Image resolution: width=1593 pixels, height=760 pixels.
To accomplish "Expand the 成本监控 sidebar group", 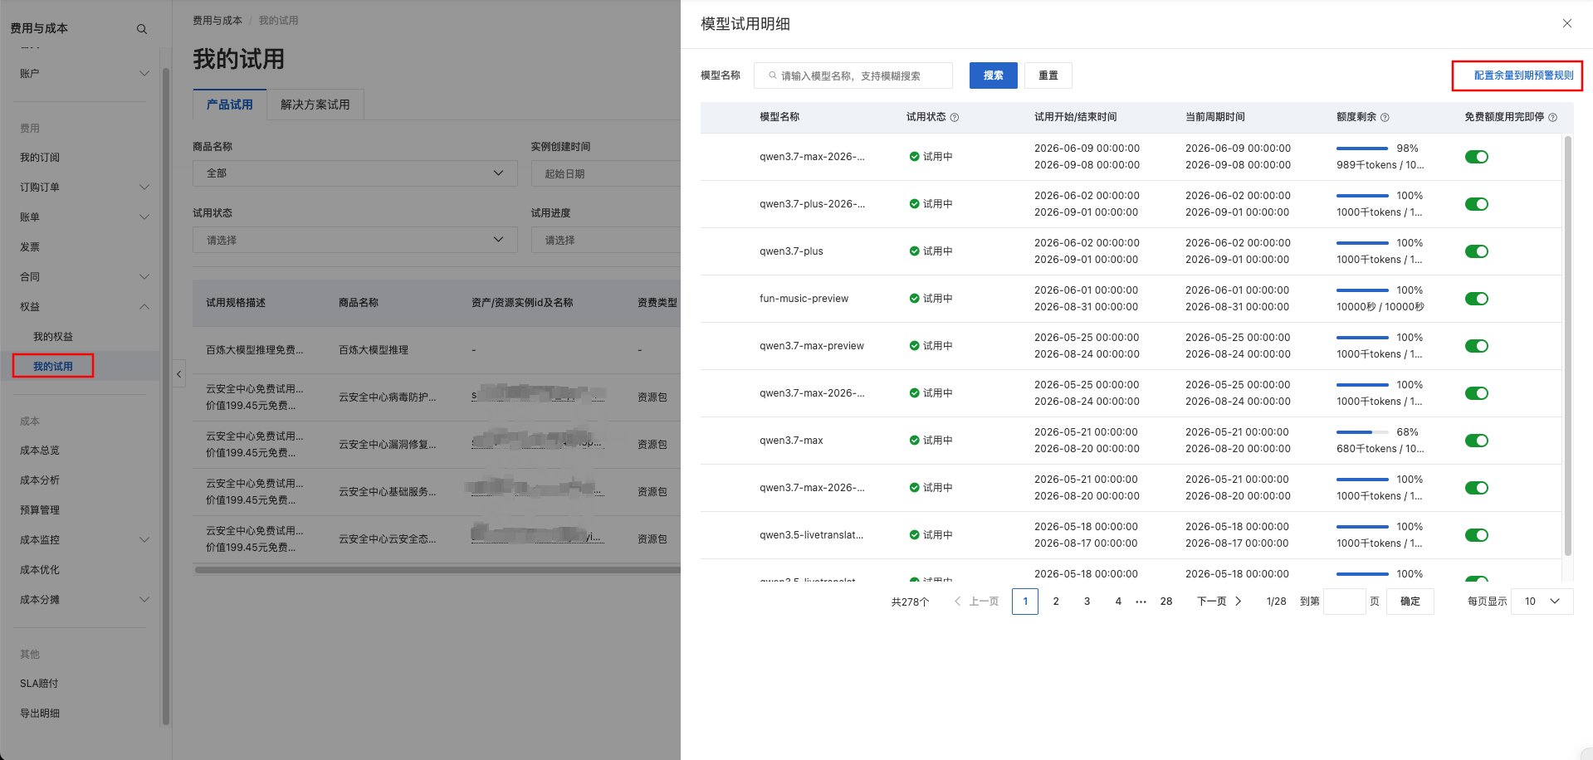I will [x=144, y=540].
